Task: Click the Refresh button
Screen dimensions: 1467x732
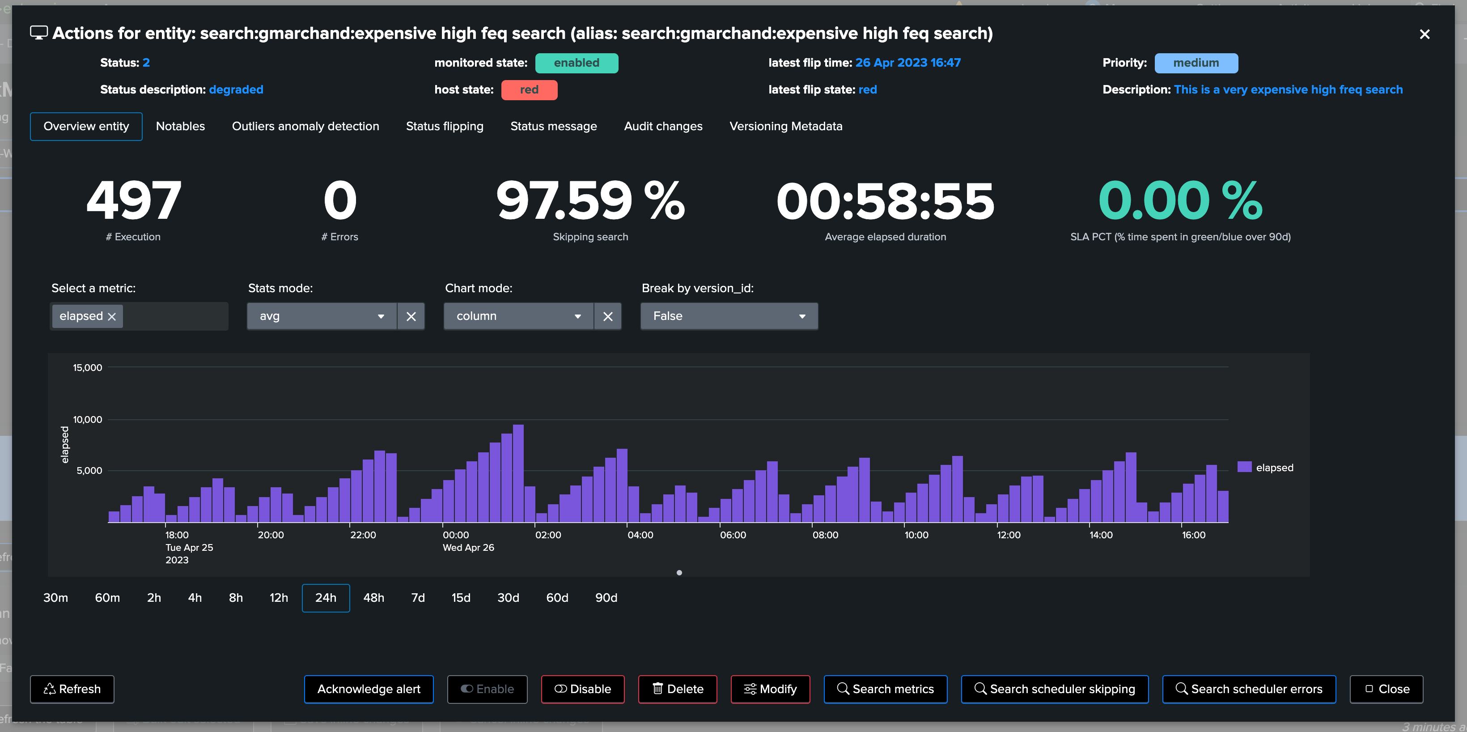Action: 72,689
